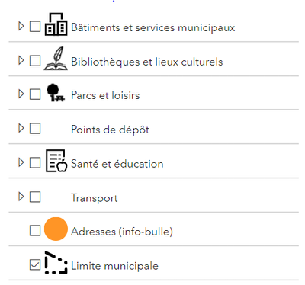305x285 pixels.
Task: Check the Parcs et loisirs layer box
Action: point(35,94)
